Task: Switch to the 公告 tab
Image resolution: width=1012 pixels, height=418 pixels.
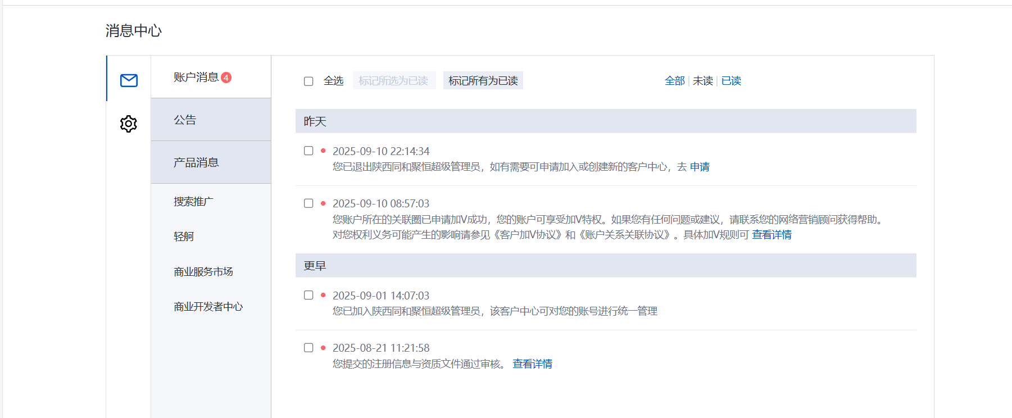Action: click(185, 120)
